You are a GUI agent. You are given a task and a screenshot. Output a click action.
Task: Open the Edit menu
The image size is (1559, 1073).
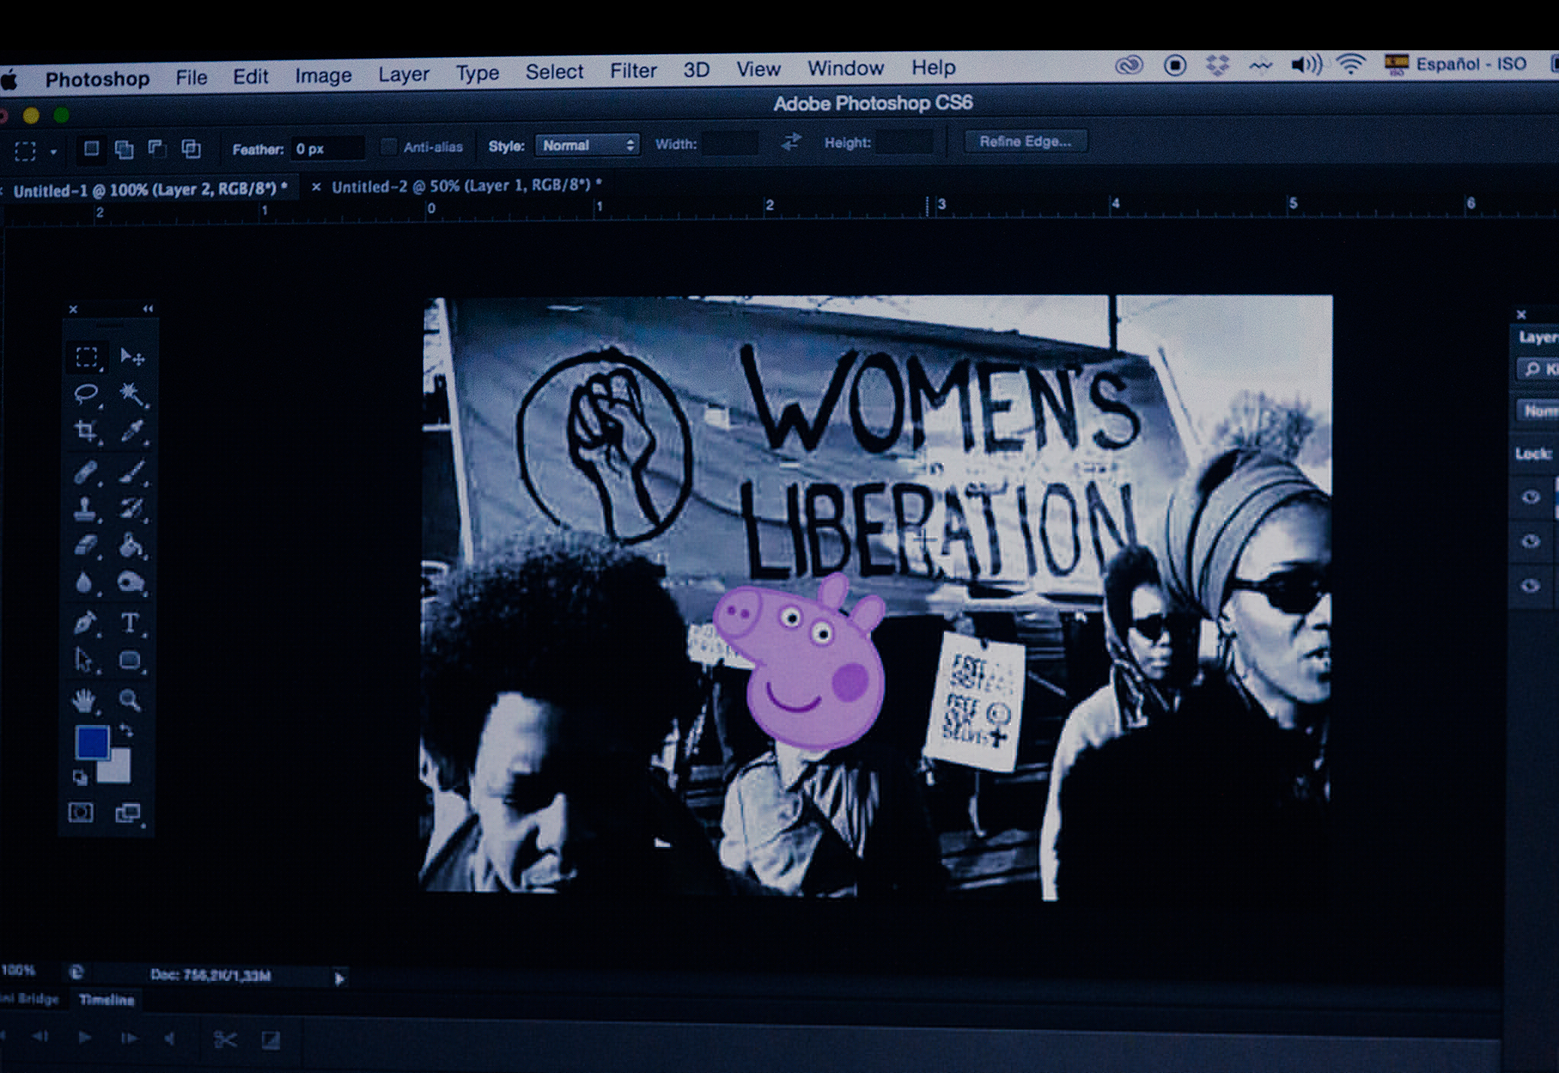pos(250,76)
